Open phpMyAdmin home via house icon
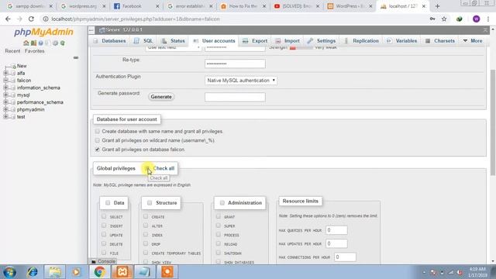The width and height of the screenshot is (496, 279). tap(26, 43)
